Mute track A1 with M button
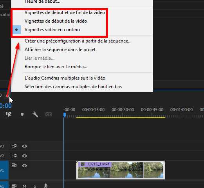Screen dimensions: 204x188 (x=24, y=186)
